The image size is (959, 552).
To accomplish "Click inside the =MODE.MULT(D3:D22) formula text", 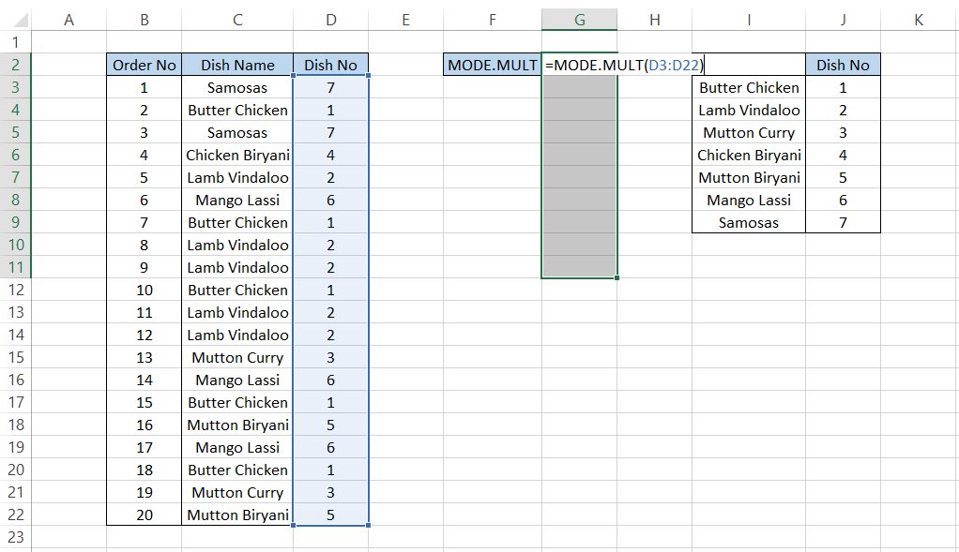I will (x=624, y=65).
